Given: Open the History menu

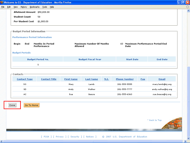Looking at the screenshot, I should (x=24, y=7).
